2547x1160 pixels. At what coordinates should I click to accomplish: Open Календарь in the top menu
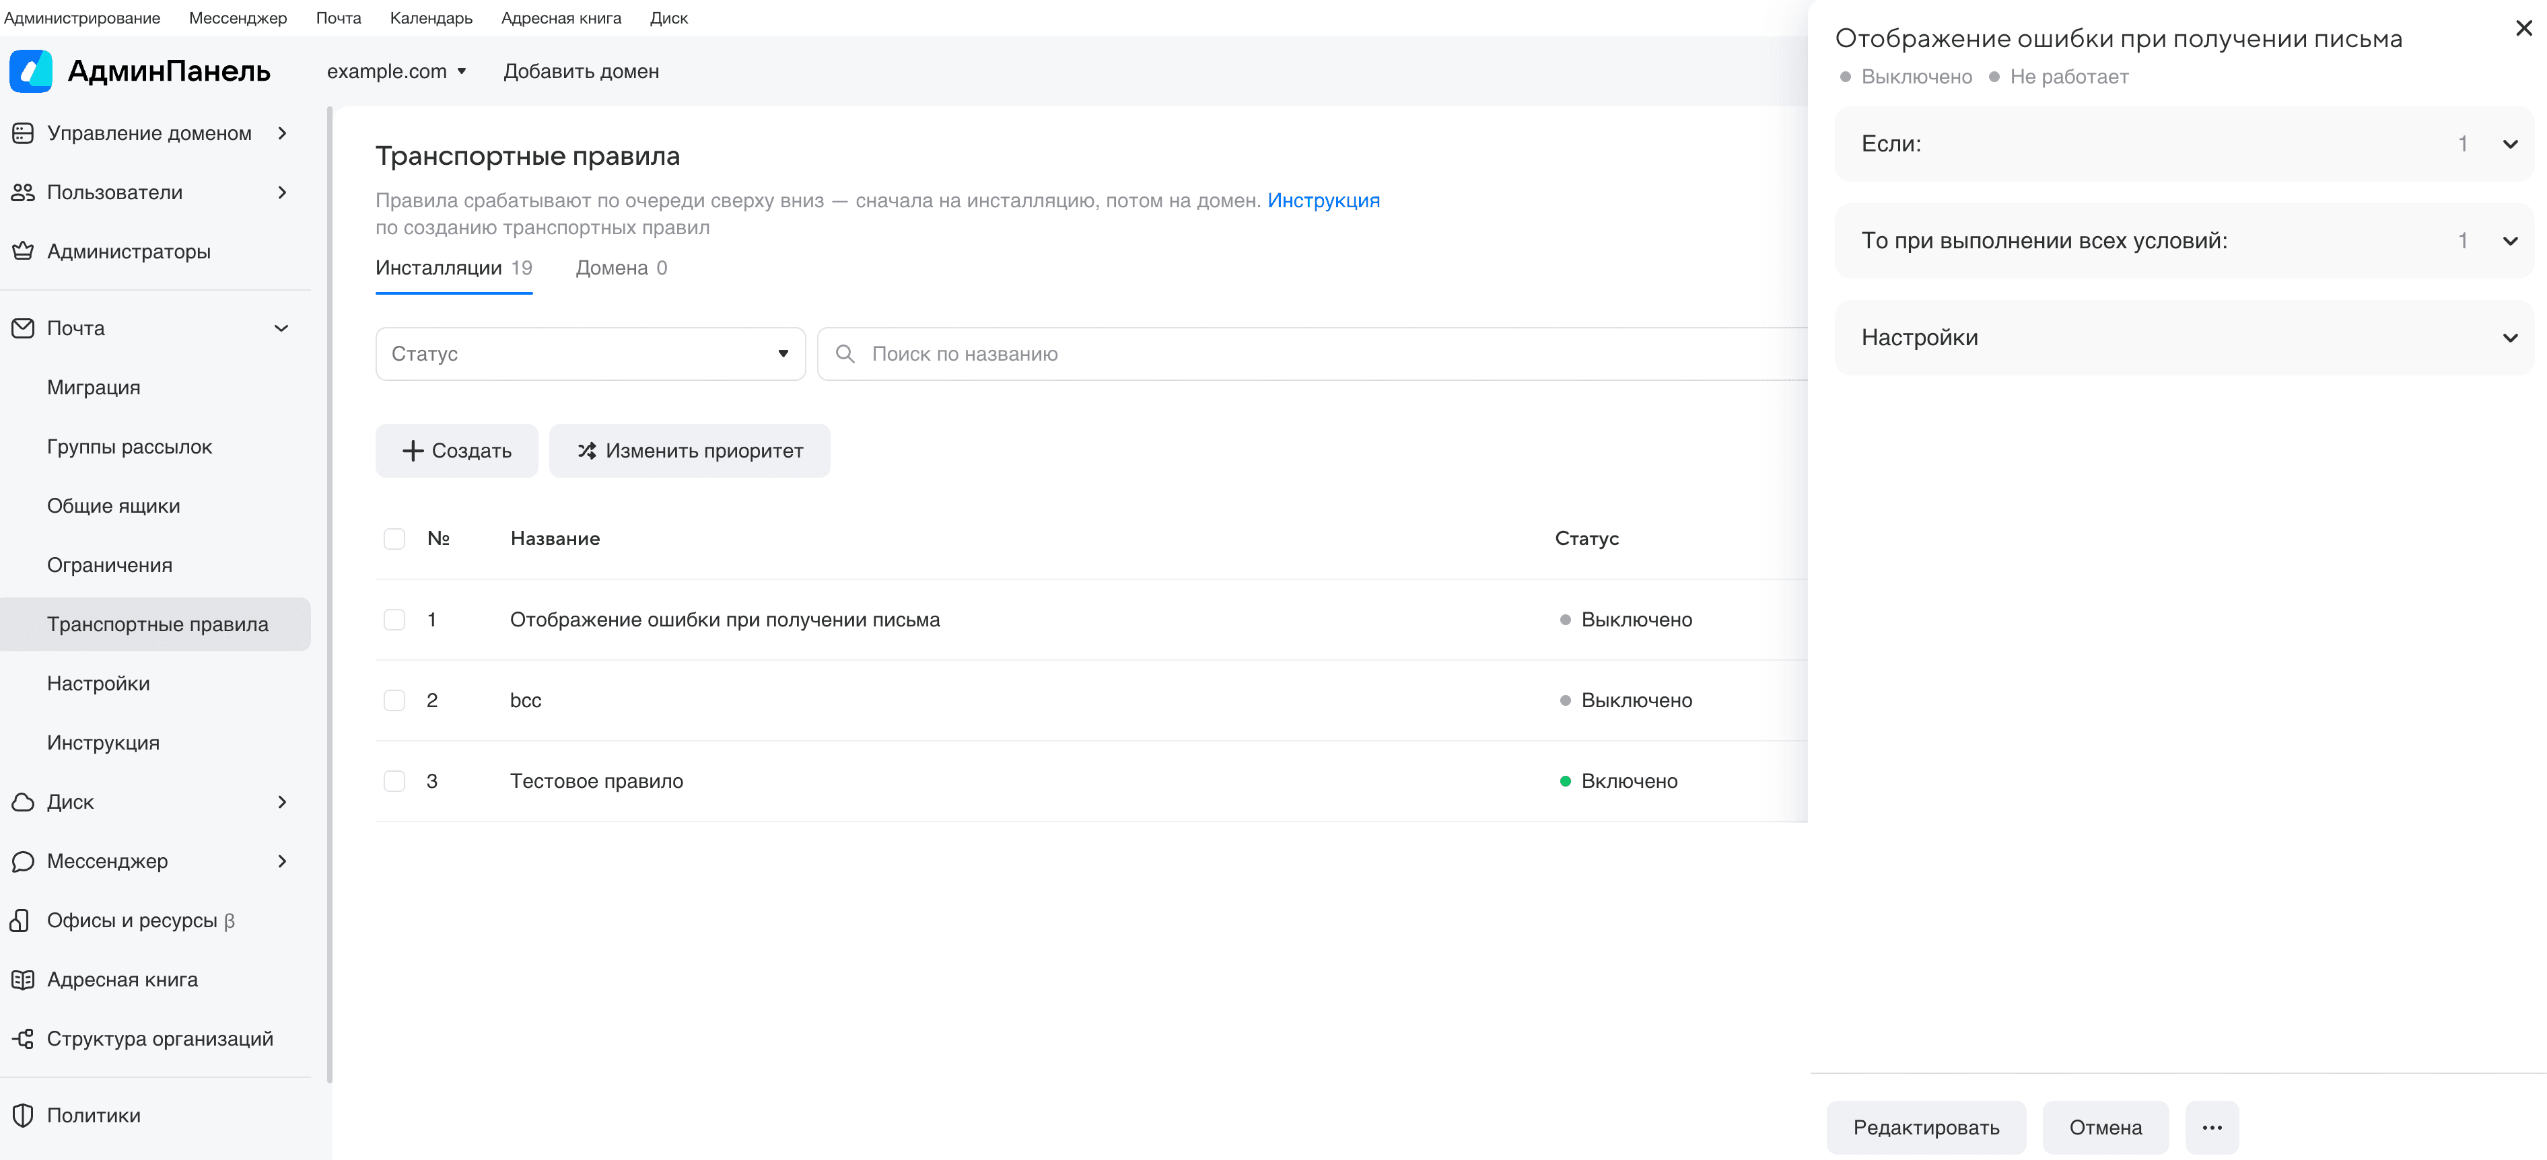[431, 17]
